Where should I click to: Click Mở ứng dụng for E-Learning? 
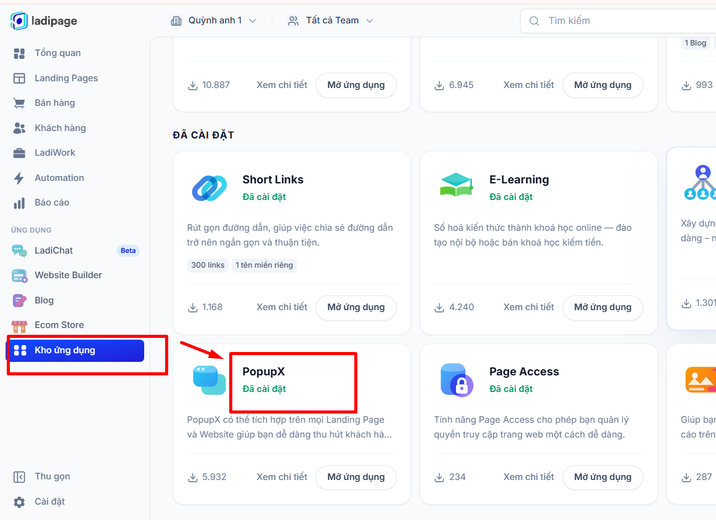[x=603, y=308]
